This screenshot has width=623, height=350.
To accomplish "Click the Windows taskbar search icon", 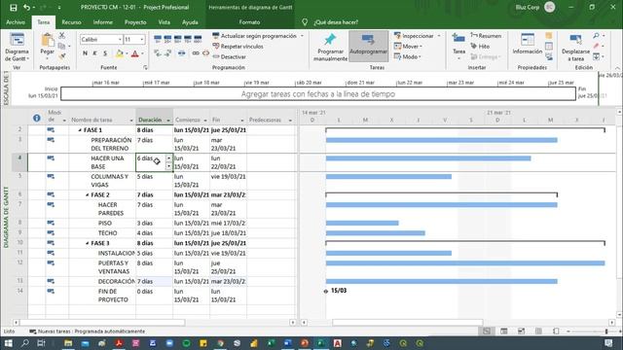I will [24, 343].
